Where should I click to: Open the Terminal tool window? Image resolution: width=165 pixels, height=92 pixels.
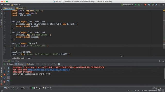(25, 88)
